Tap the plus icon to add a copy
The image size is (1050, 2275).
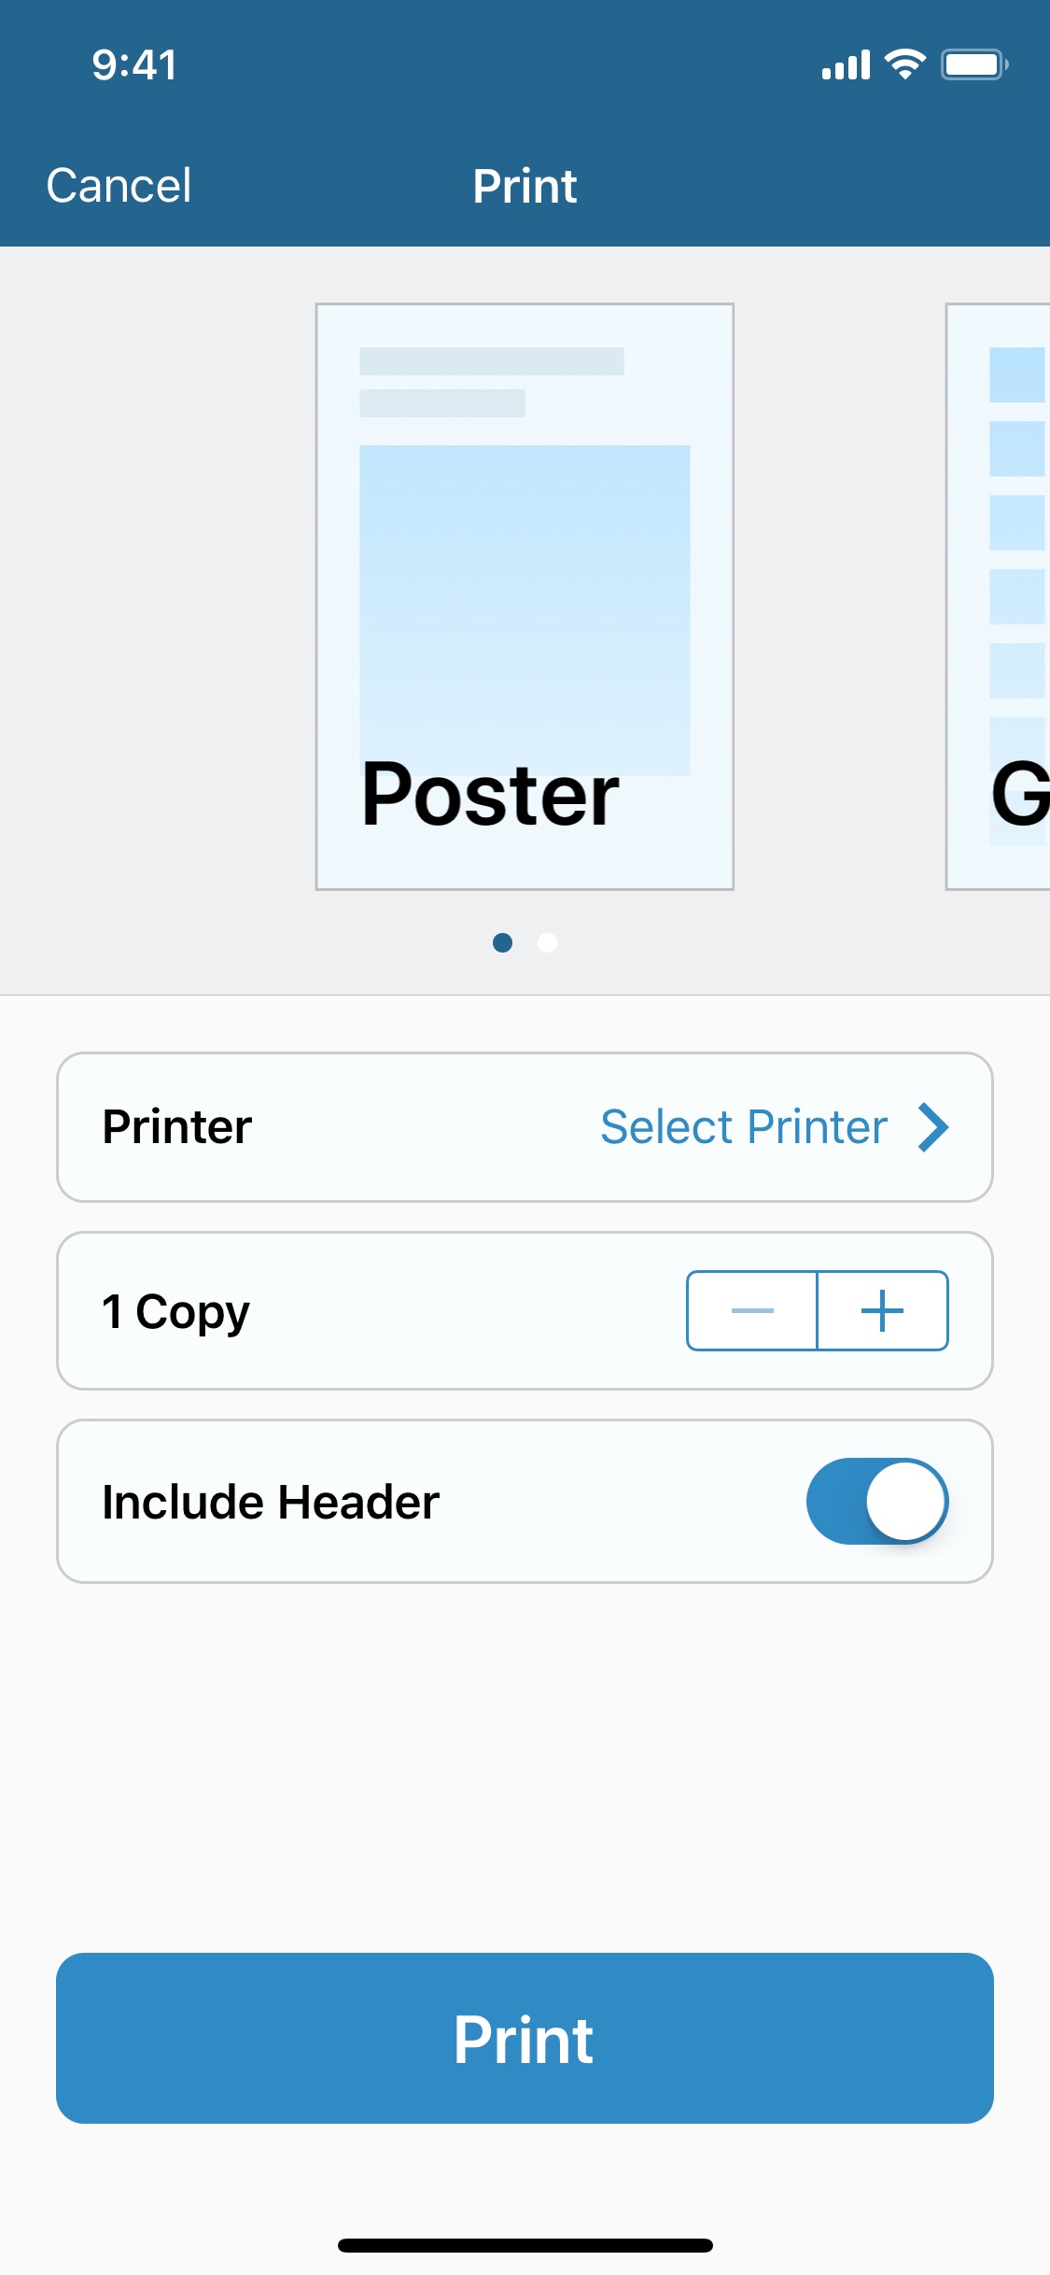pos(883,1310)
